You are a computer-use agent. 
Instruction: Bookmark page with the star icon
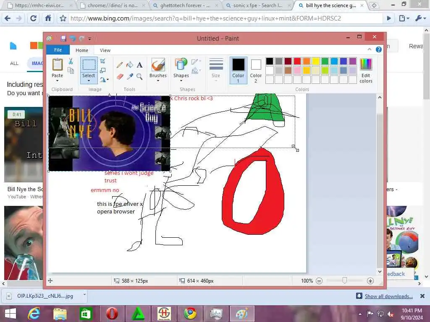63,18
